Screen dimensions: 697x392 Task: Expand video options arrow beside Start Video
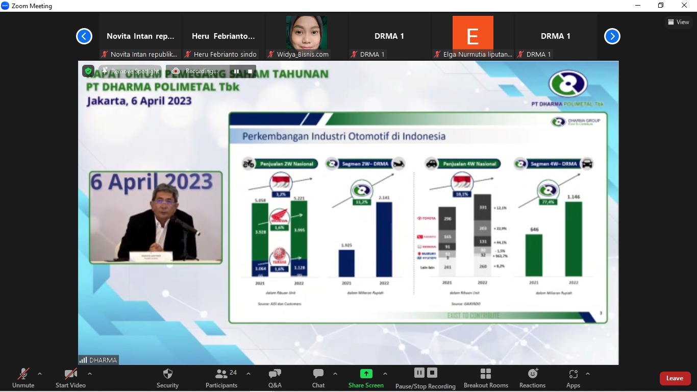pyautogui.click(x=90, y=374)
